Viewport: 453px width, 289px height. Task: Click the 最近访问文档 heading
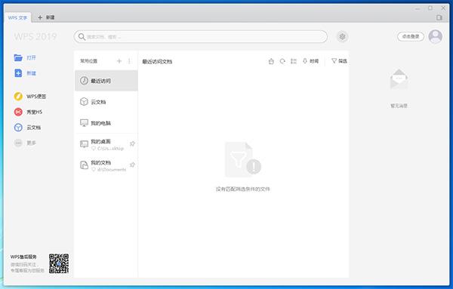(157, 61)
